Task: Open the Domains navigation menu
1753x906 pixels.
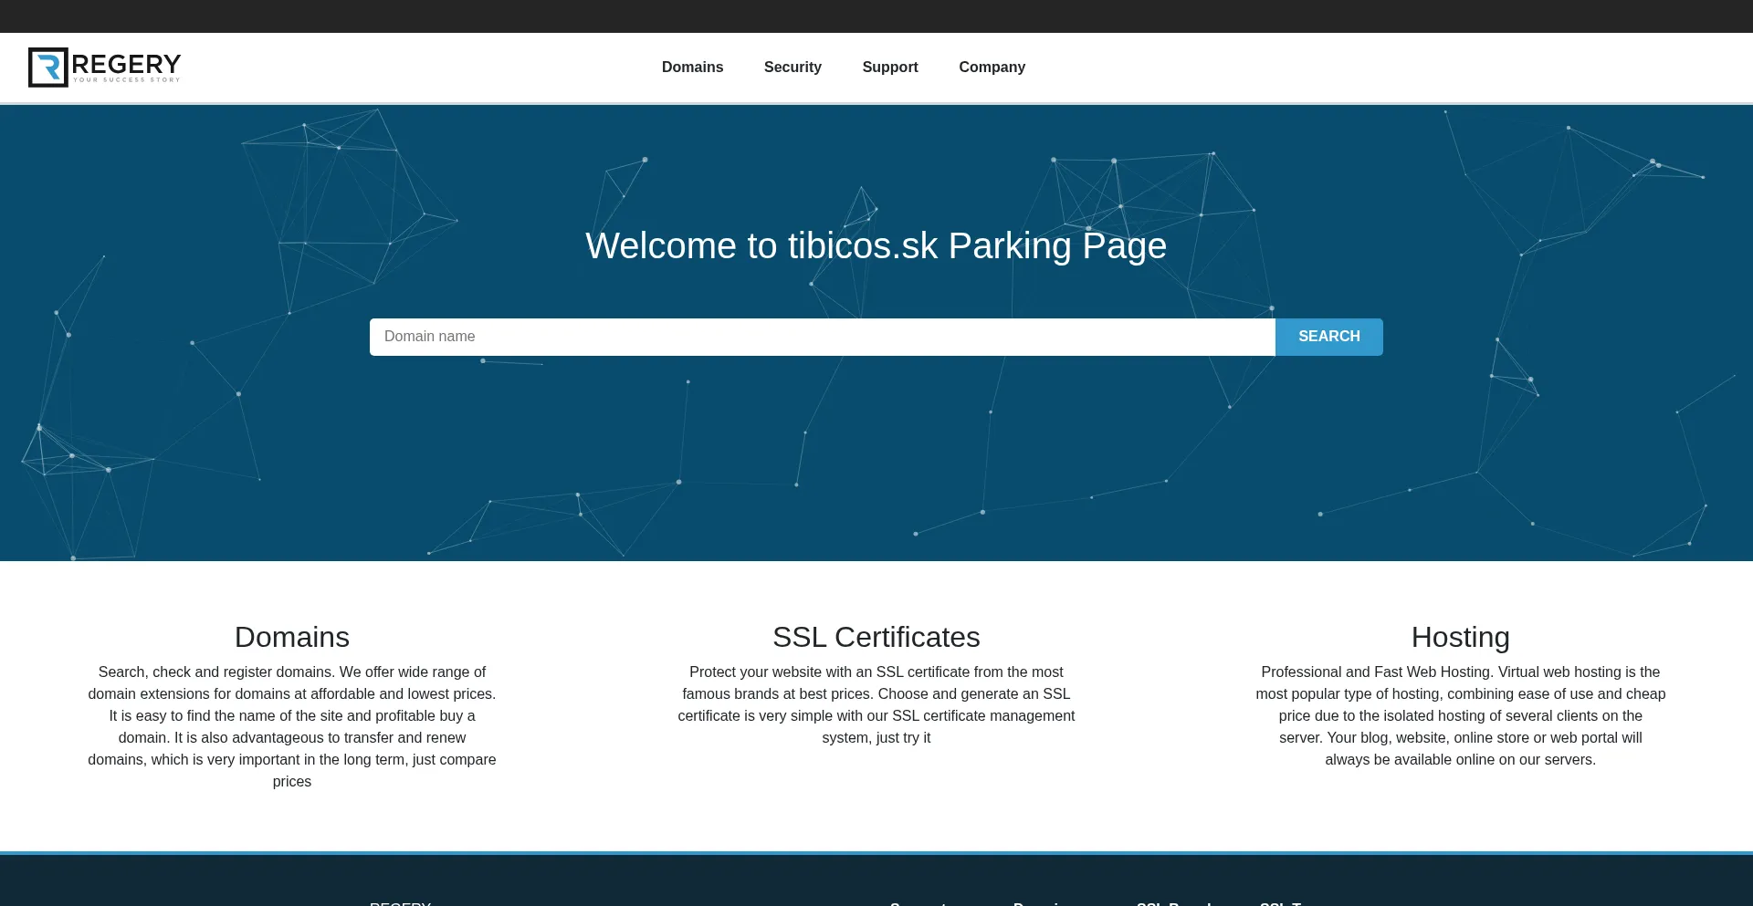Action: tap(692, 68)
